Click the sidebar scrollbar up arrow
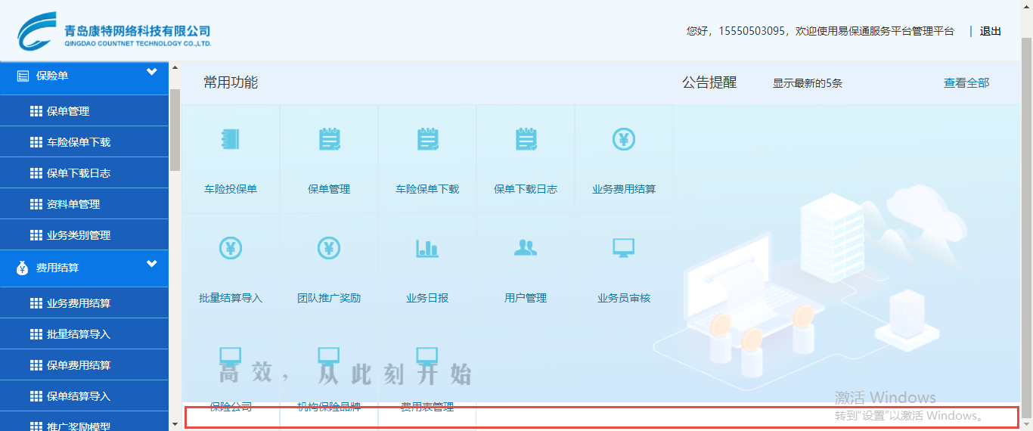Screen dimensions: 1033x431 [x=175, y=68]
